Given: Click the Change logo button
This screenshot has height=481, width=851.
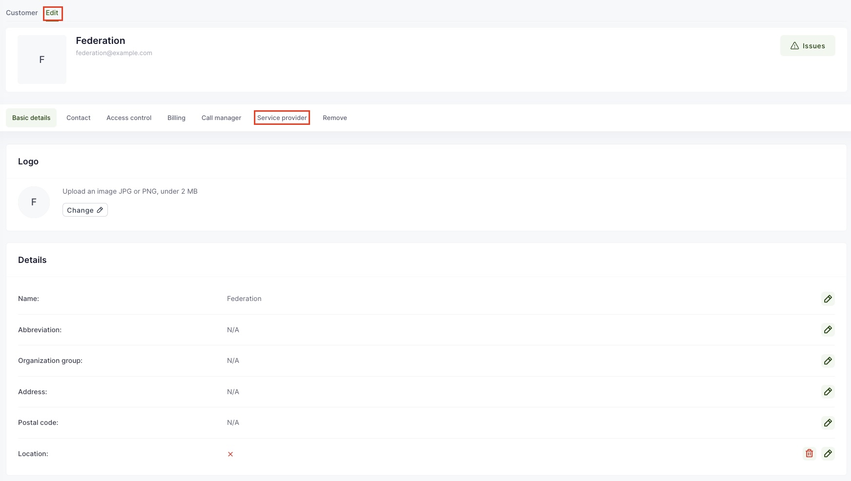Looking at the screenshot, I should click(85, 210).
